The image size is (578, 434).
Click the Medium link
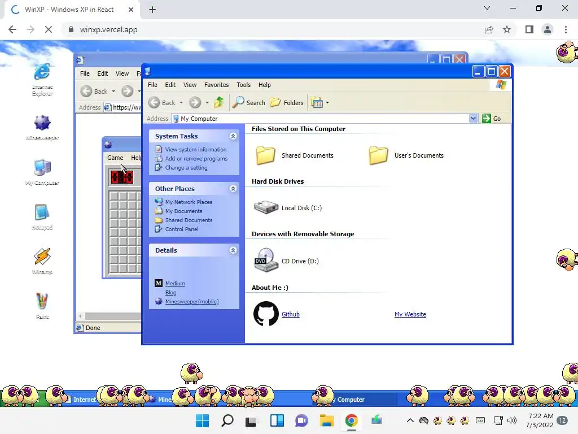[175, 284]
